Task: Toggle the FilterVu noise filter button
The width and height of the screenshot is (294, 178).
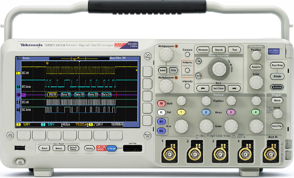Action: [187, 70]
